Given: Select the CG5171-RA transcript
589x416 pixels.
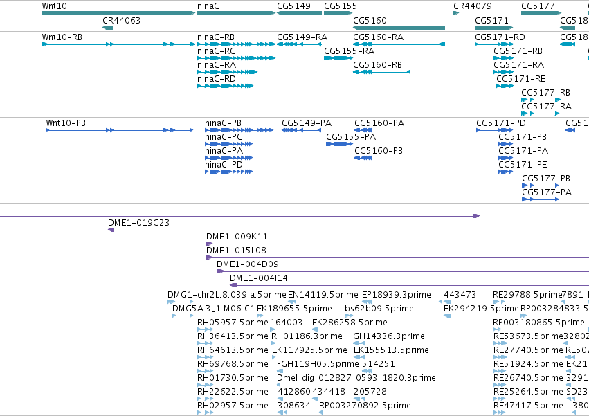Looking at the screenshot, I should 503,72.
